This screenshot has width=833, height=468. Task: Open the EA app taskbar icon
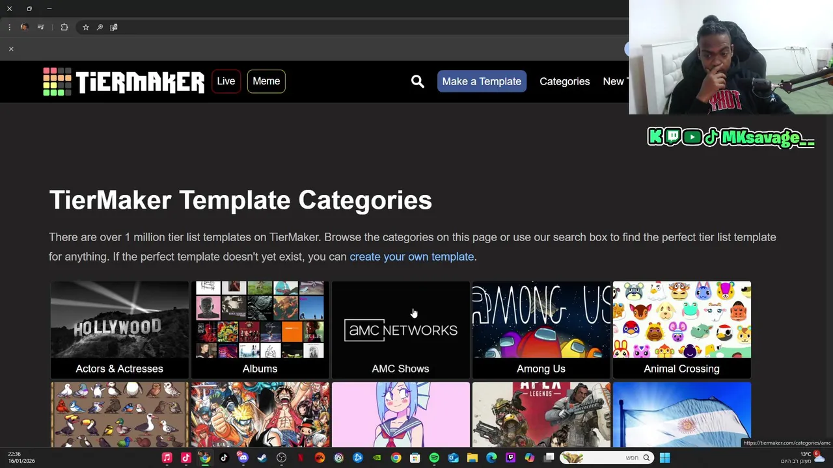click(320, 458)
